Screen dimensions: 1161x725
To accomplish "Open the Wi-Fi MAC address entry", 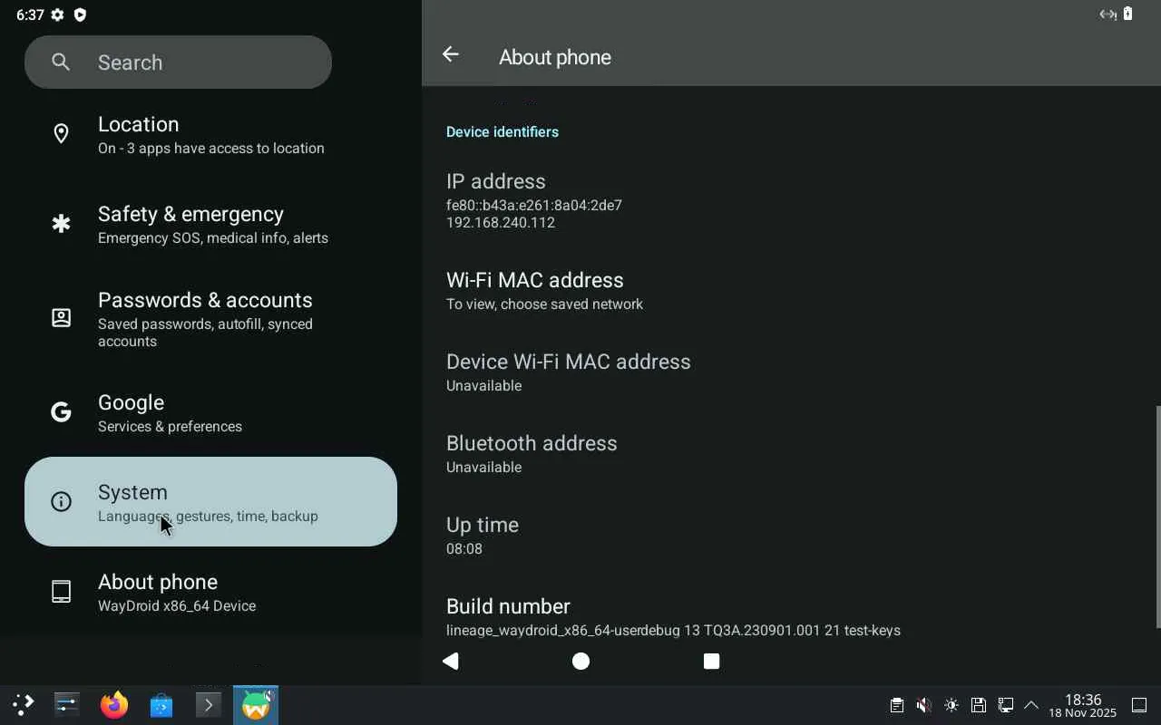I will point(789,290).
